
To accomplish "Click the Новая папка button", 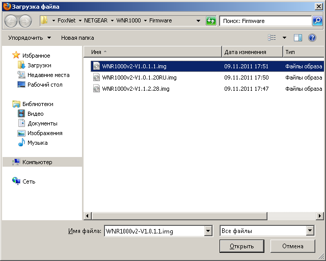I will pos(77,38).
